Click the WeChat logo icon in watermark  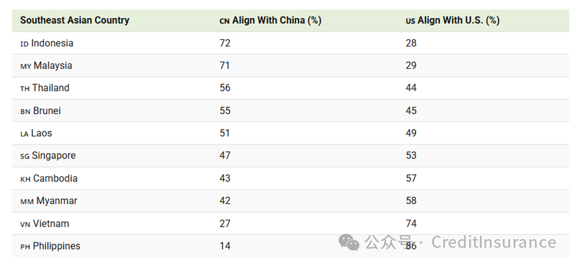(349, 242)
